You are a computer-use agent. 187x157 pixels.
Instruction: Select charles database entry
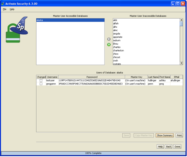click(146, 47)
